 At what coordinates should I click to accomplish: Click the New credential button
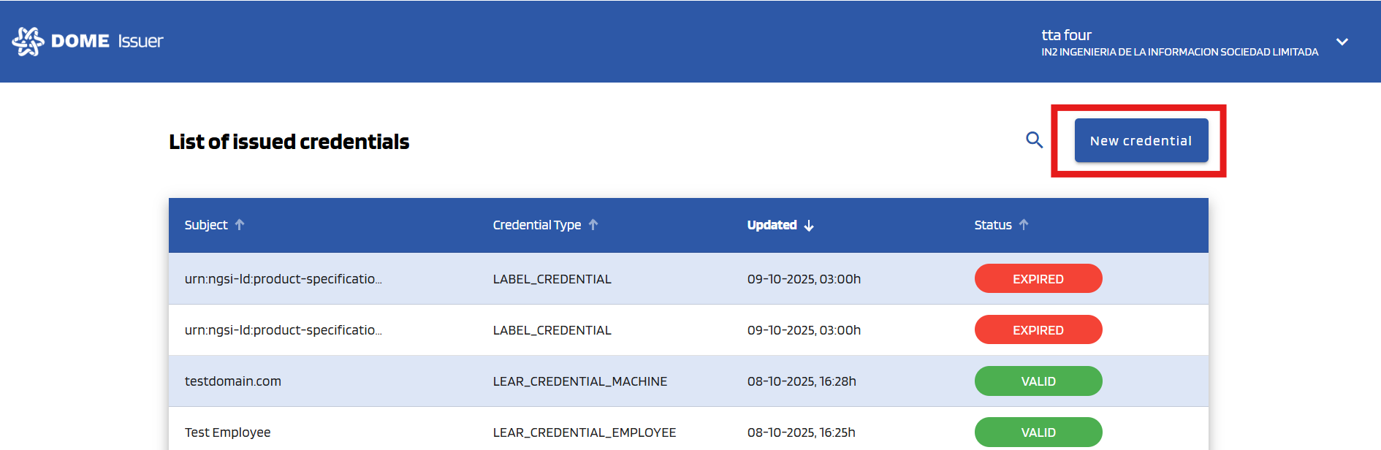tap(1141, 140)
